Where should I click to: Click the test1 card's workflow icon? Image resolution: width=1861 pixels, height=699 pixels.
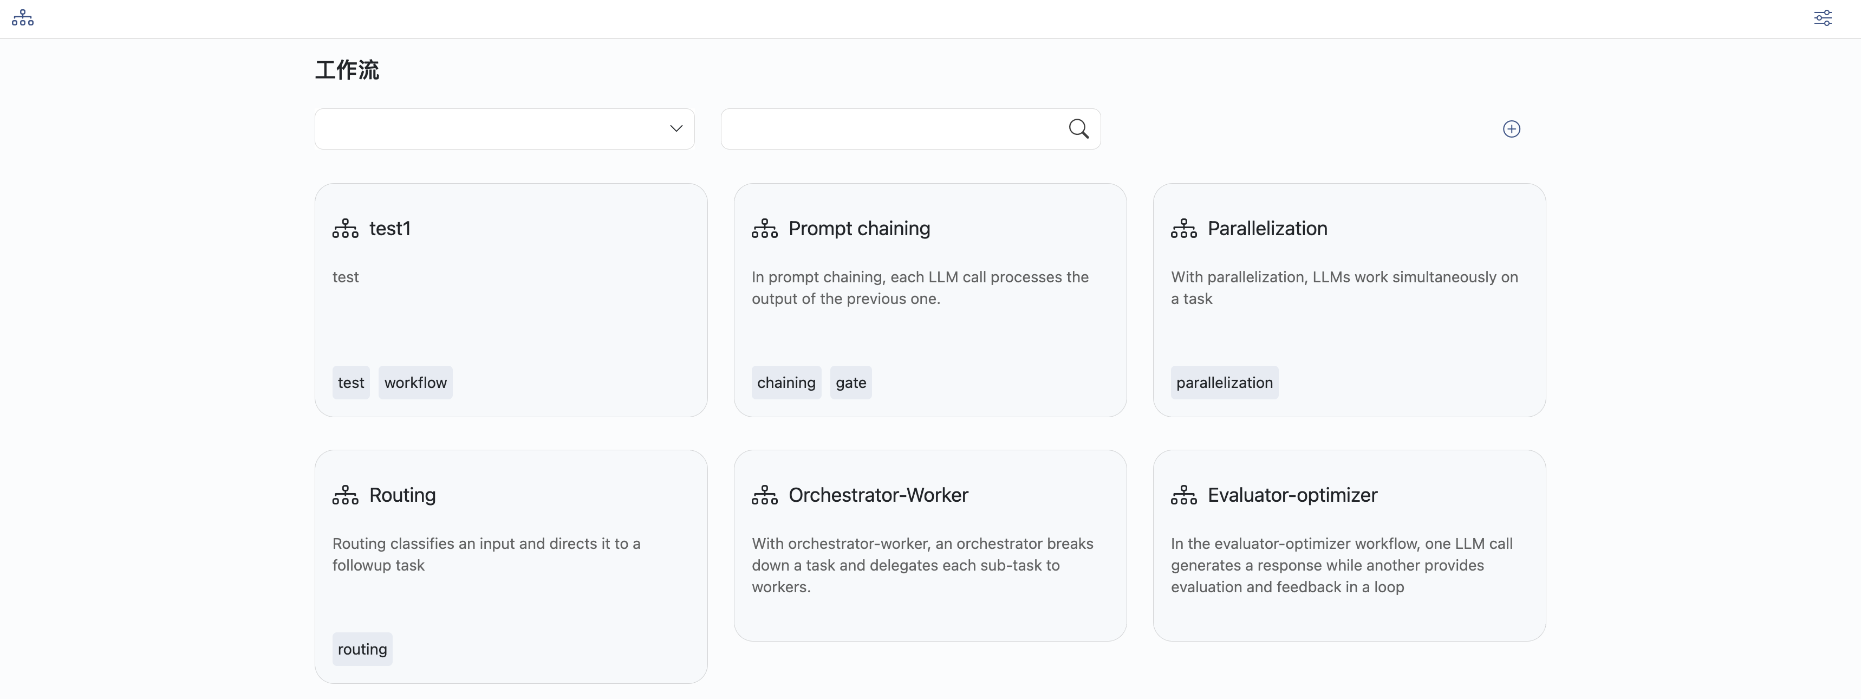click(346, 229)
